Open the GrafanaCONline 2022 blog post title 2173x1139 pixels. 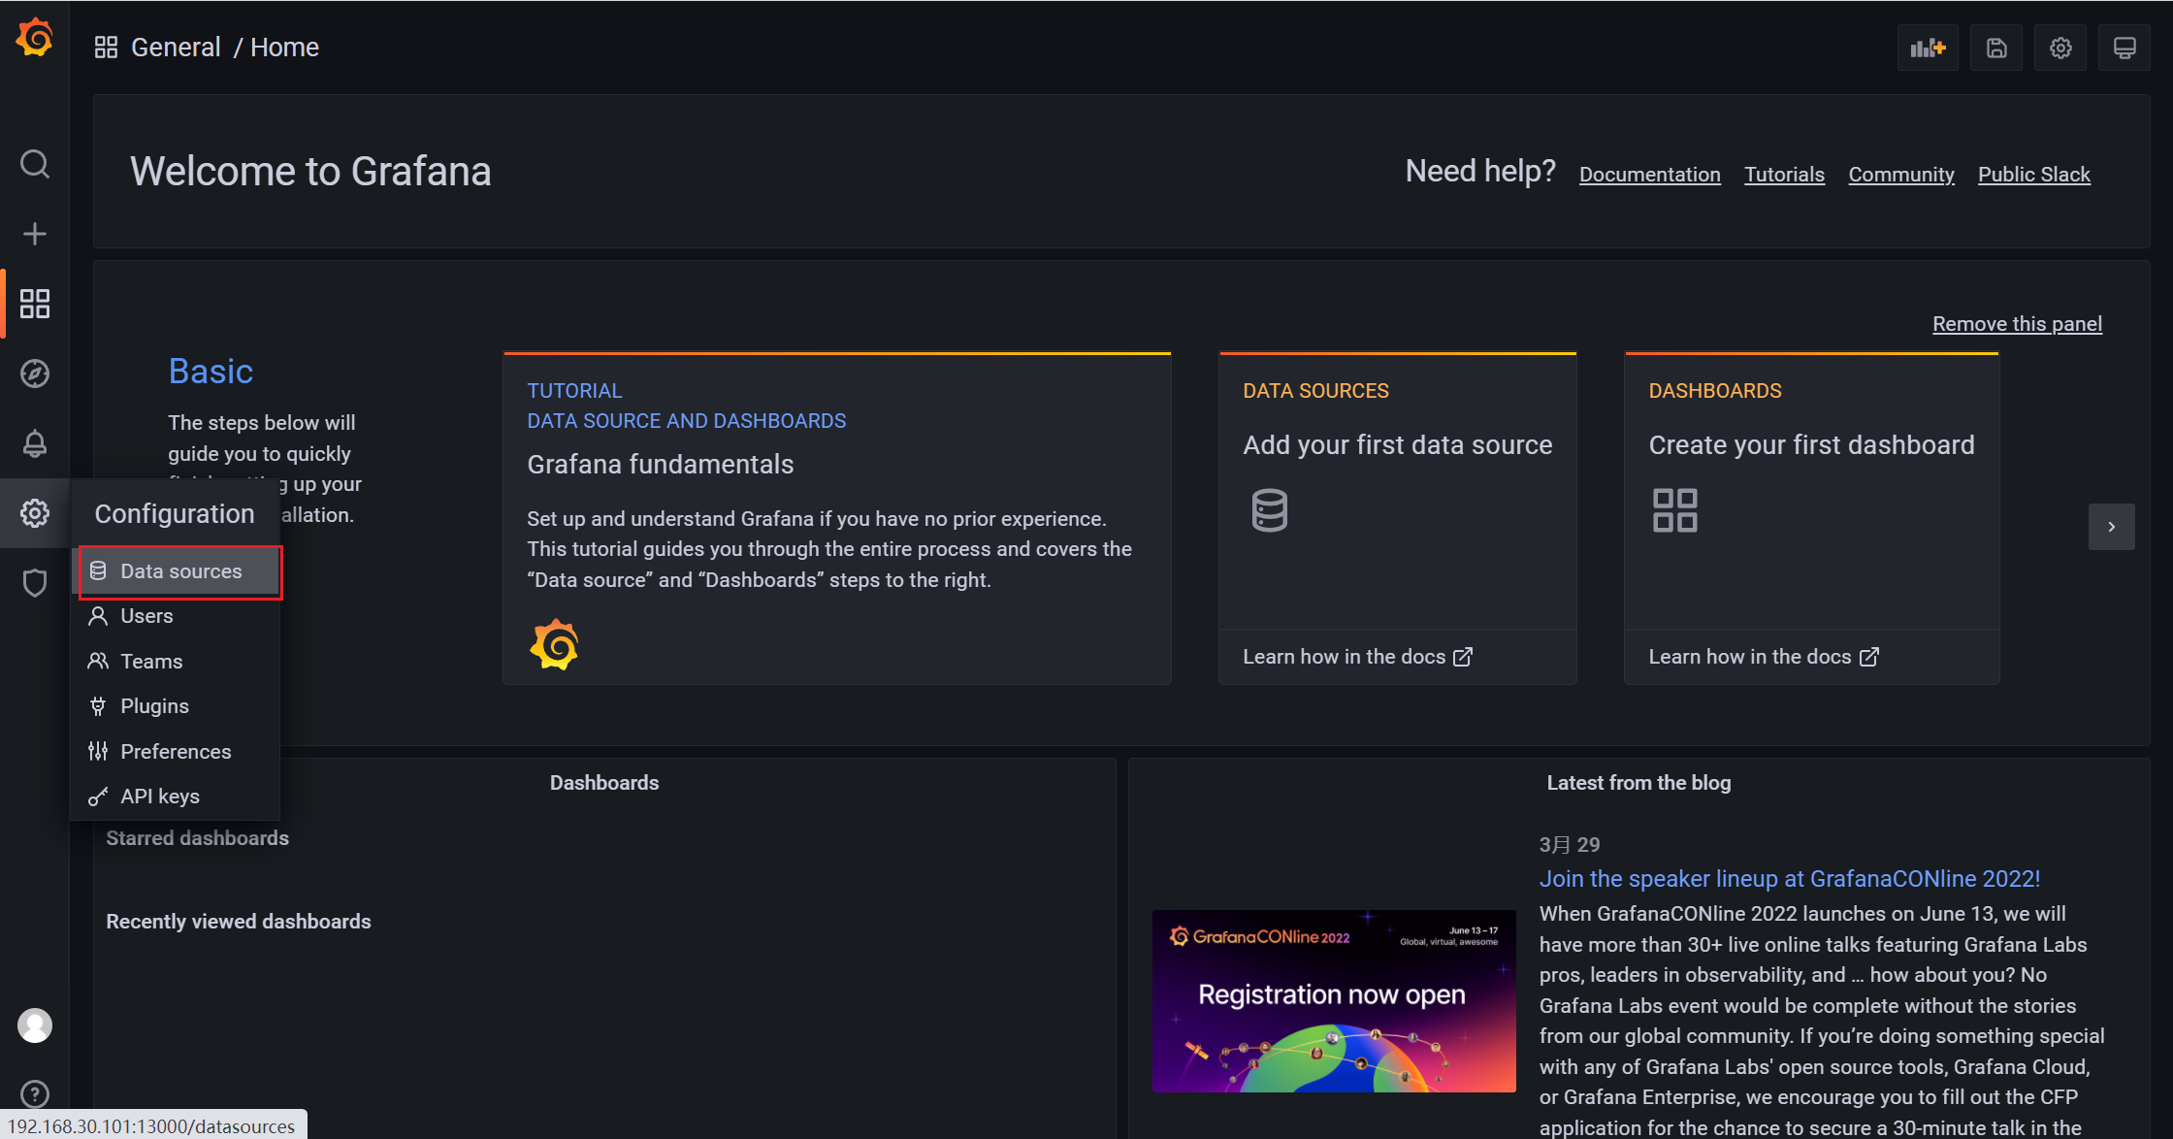(1790, 879)
